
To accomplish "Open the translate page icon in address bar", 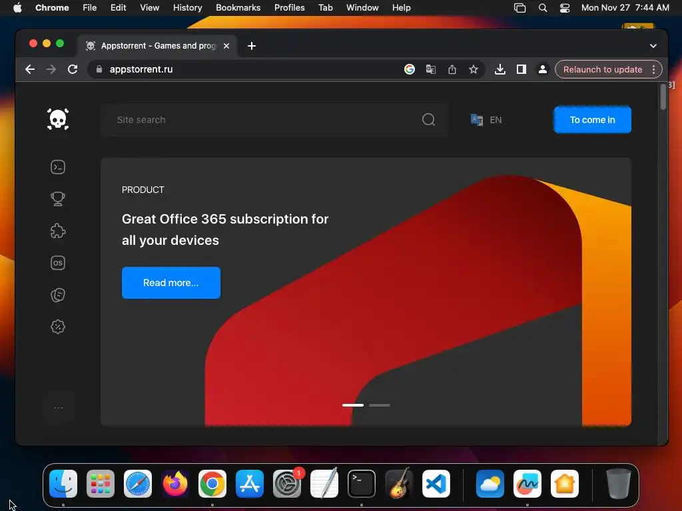I will pos(431,69).
